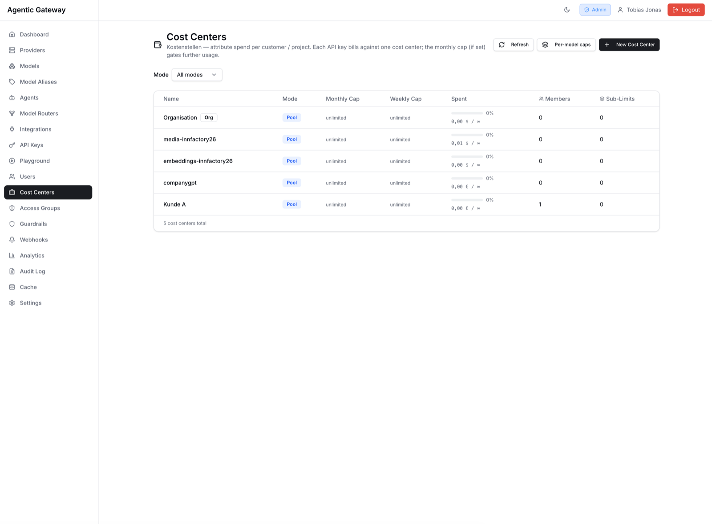Click the Access Groups shield icon
This screenshot has height=524, width=712.
[12, 208]
